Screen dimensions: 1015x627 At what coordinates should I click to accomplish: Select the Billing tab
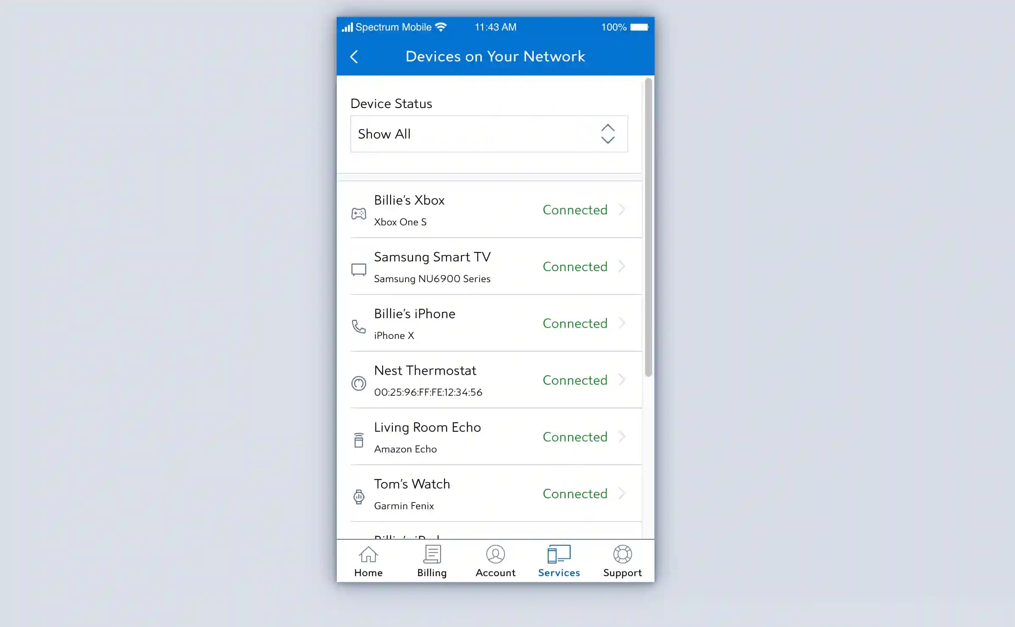[x=432, y=561]
